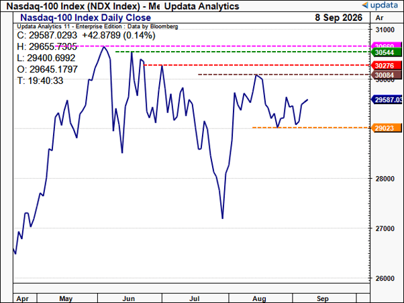Click the close value C: 29587.0293

(x=47, y=36)
